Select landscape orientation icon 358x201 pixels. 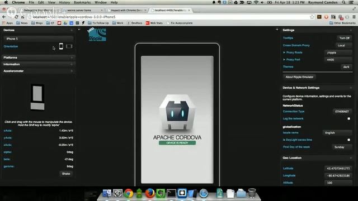point(69,46)
